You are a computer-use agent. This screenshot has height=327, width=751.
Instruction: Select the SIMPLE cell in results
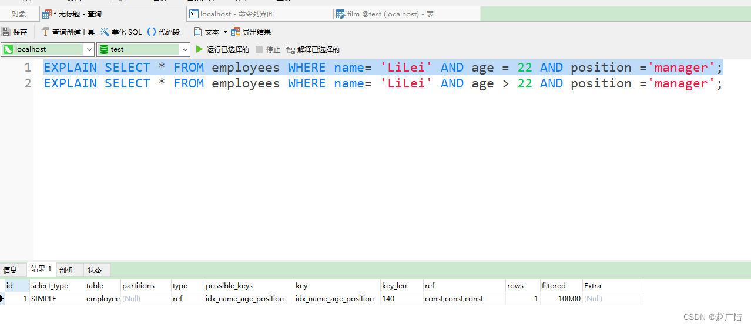tap(57, 299)
